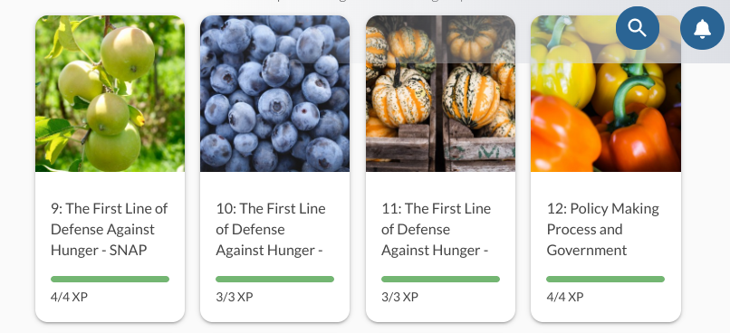
Task: Click the word "Government" on lesson 12 card
Action: click(587, 251)
